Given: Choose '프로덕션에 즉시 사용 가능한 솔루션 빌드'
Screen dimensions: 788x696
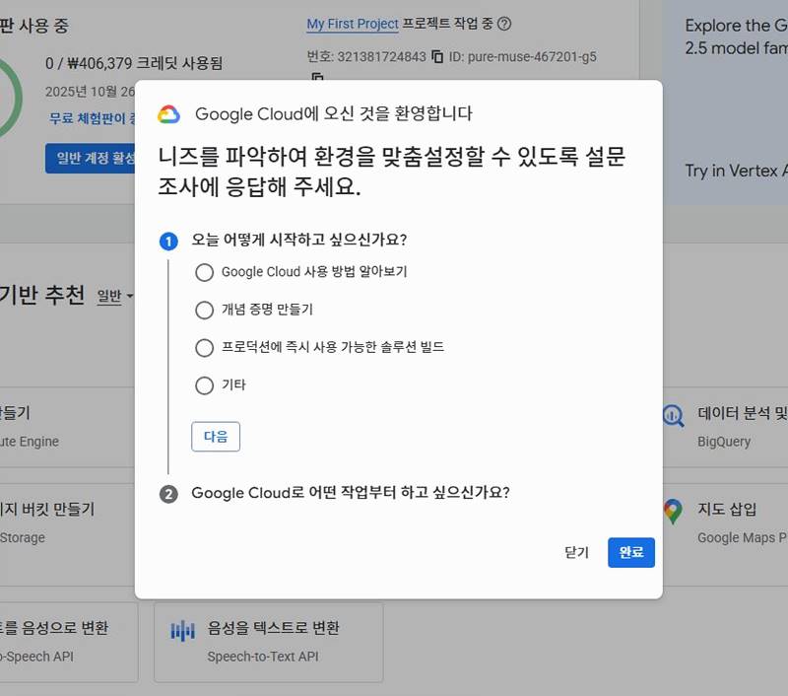Looking at the screenshot, I should click(204, 348).
